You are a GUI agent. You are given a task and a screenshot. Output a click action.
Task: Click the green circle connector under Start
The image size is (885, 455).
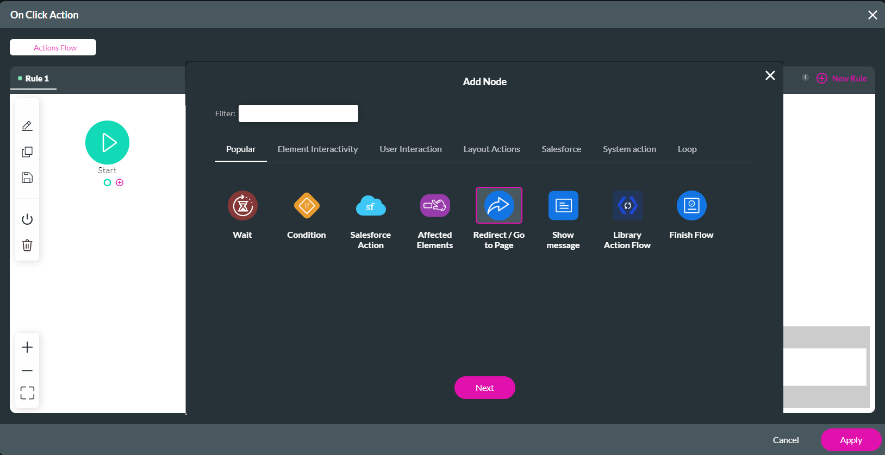tap(107, 183)
